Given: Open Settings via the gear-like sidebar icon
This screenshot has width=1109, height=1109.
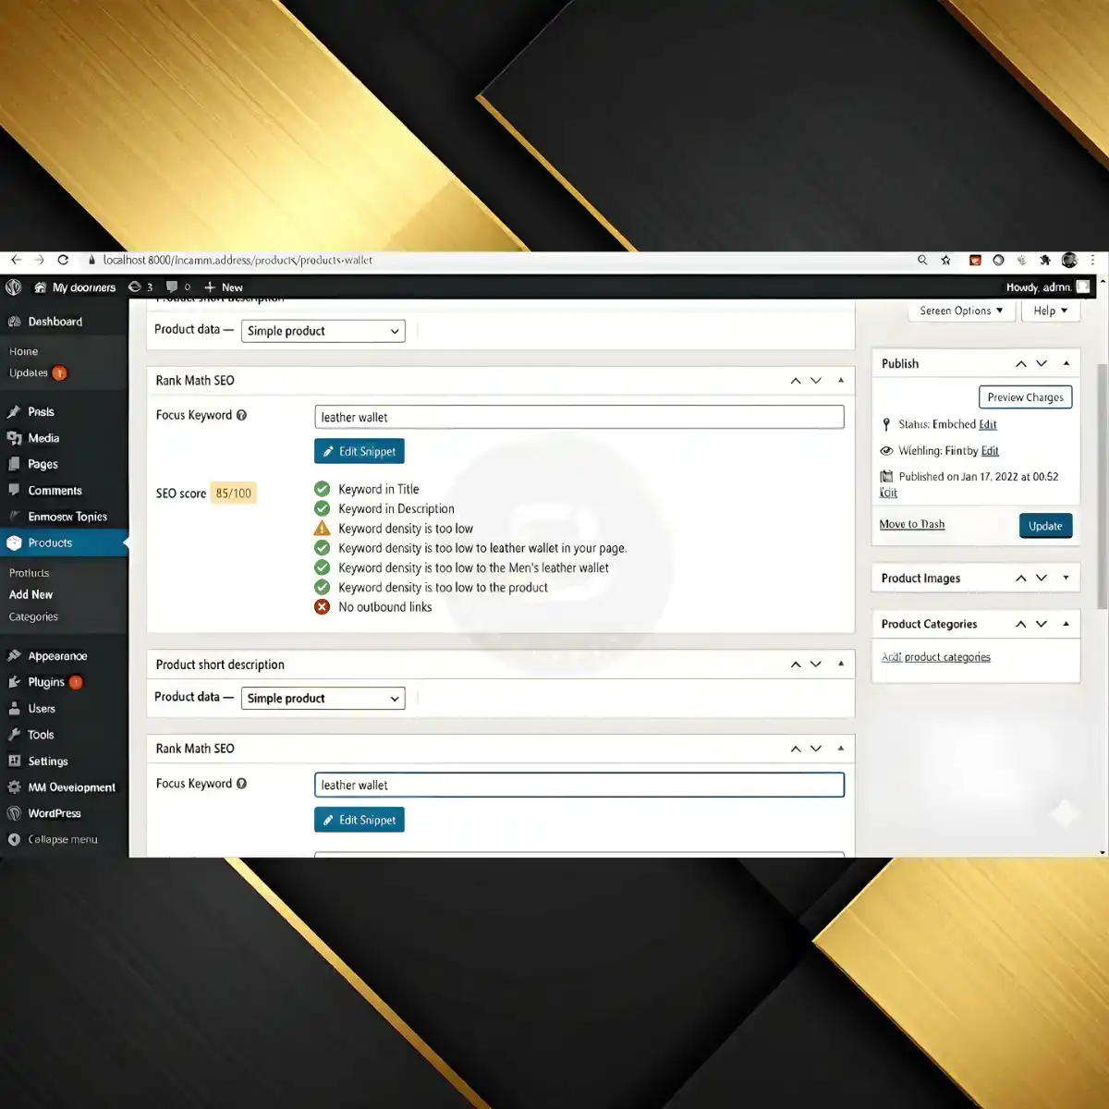Looking at the screenshot, I should [14, 761].
